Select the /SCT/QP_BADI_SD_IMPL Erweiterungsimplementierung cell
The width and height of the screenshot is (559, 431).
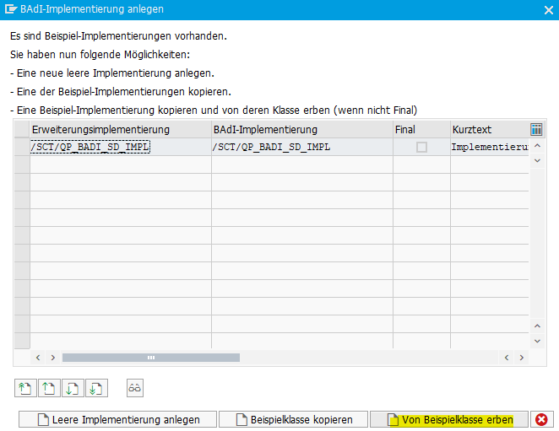pyautogui.click(x=90, y=147)
